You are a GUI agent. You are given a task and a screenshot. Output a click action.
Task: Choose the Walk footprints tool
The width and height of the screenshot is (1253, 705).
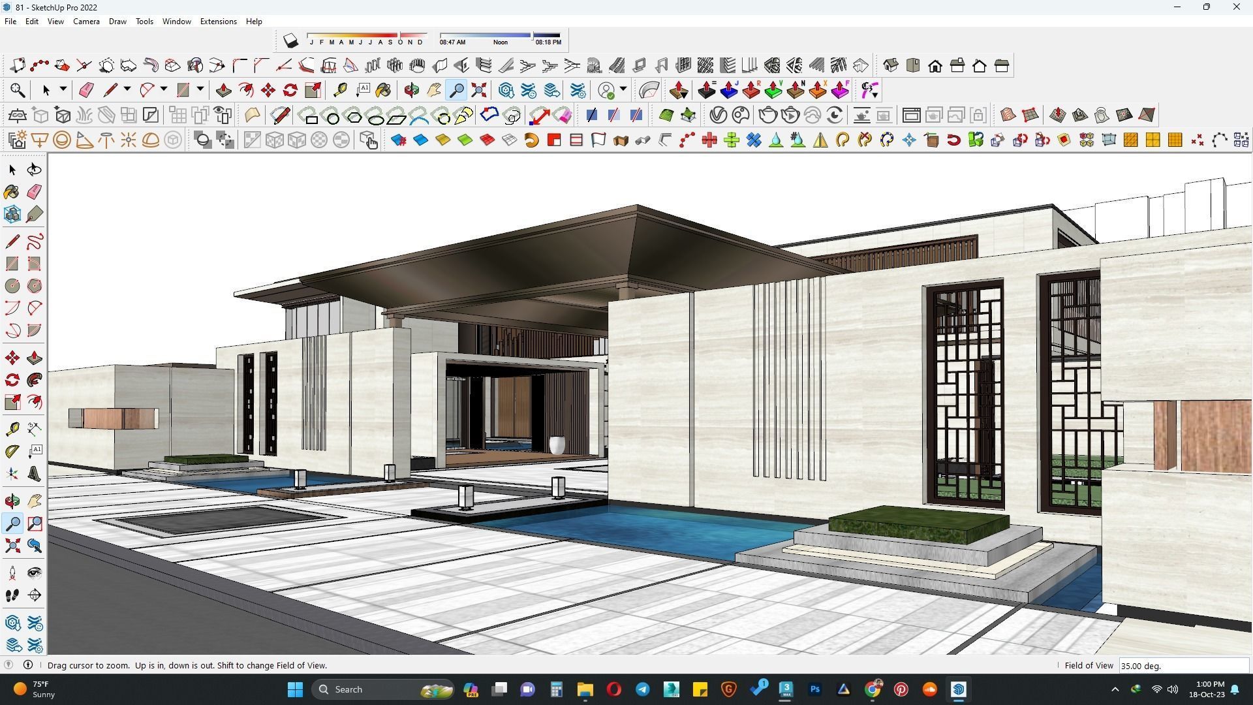click(12, 595)
